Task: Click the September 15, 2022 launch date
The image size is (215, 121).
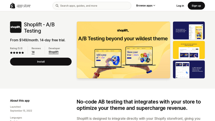Action: click(x=21, y=111)
